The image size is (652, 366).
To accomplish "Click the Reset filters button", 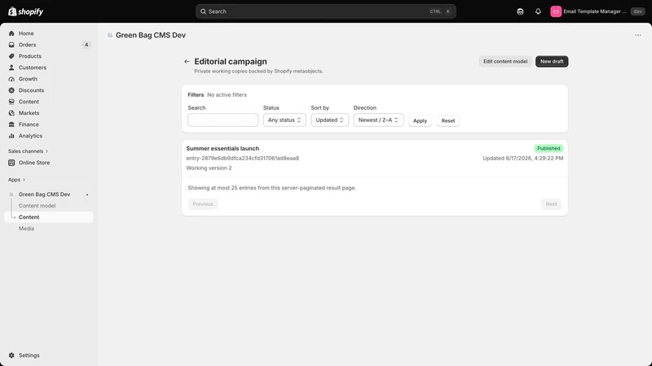I will (x=447, y=120).
